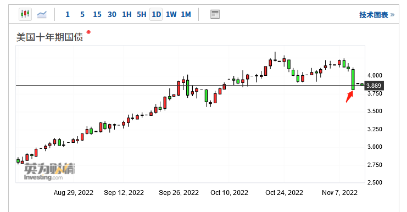Image resolution: width=407 pixels, height=212 pixels.
Task: Select the 1M timeframe
Action: pyautogui.click(x=186, y=14)
